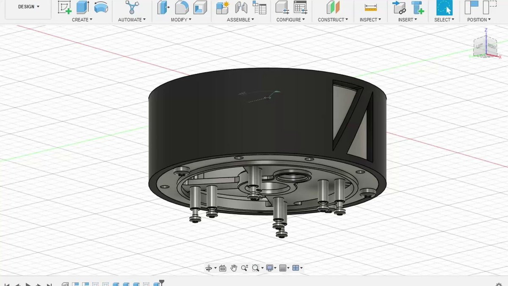Click the Insert Derive icon
This screenshot has width=508, height=286.
click(399, 8)
